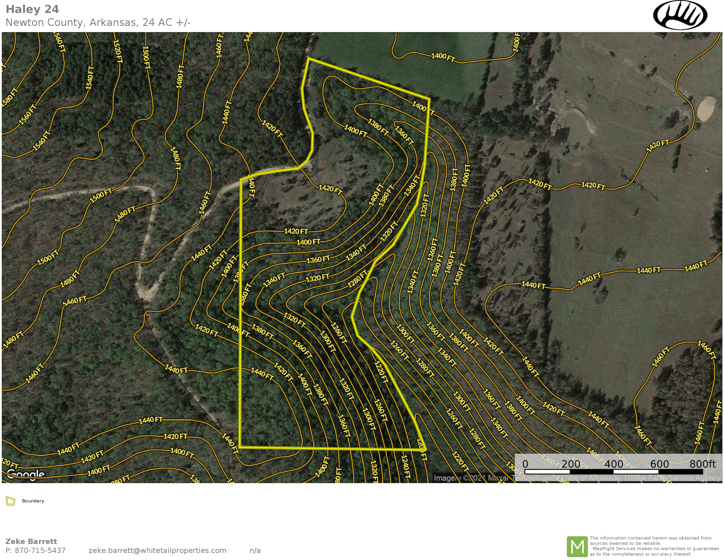This screenshot has height=560, width=724.
Task: Click the n/a text in the footer
Action: click(255, 550)
